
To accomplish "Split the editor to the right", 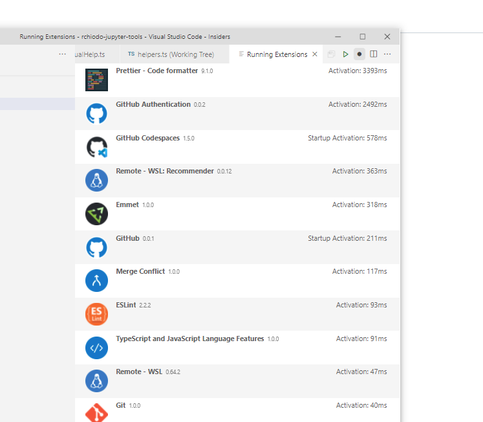I will coord(373,54).
